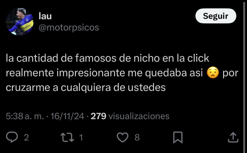This screenshot has width=247, height=153.
Task: Click the display name "lau"
Action: pyautogui.click(x=45, y=16)
